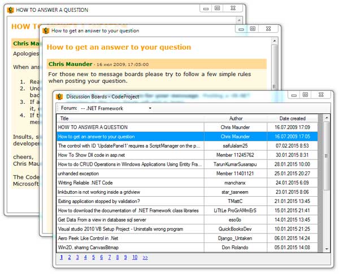
Task: Go to page 8 link
Action: [x=118, y=257]
